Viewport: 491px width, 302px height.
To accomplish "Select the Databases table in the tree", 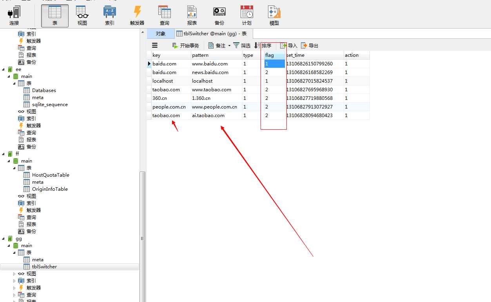I will [x=44, y=90].
